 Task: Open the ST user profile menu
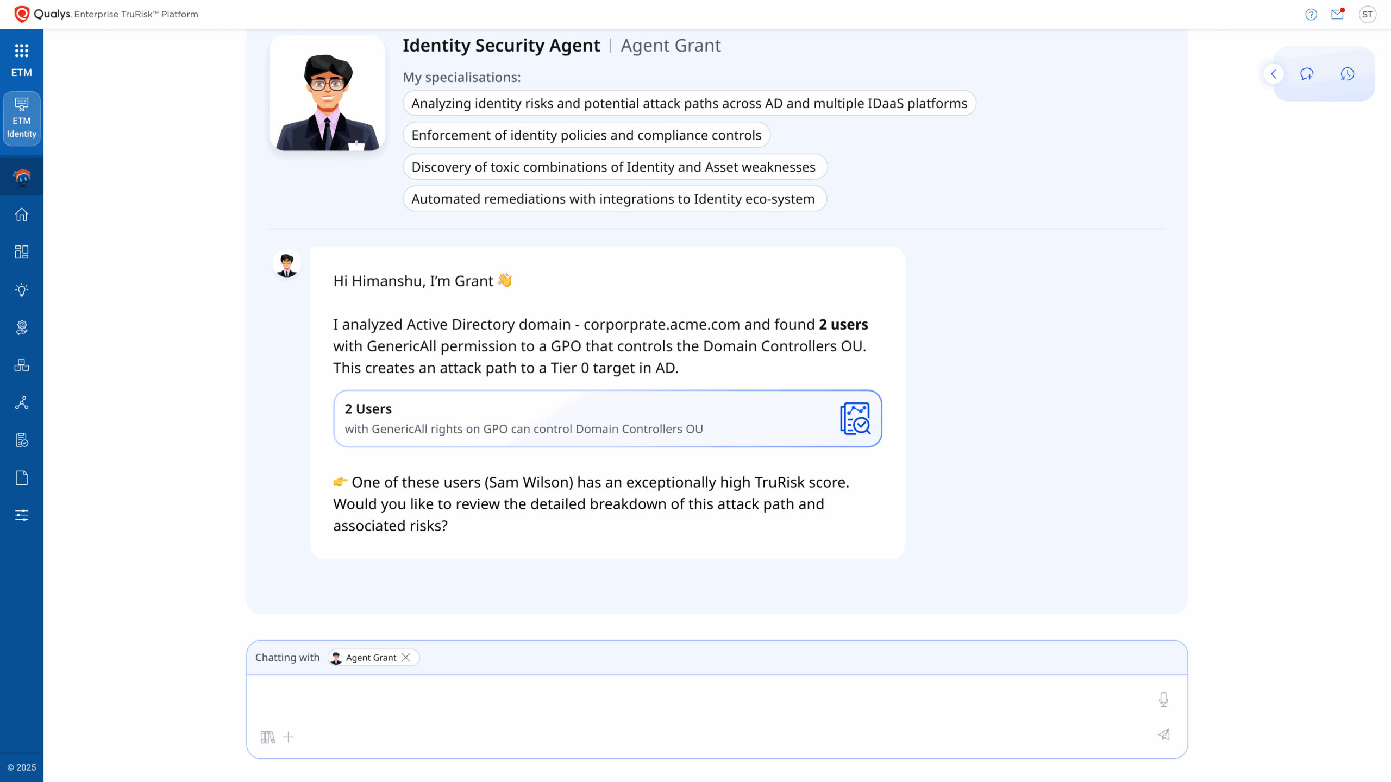click(x=1368, y=15)
